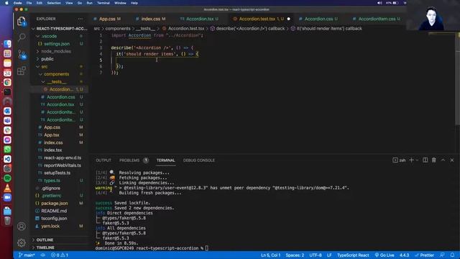This screenshot has height=259, width=460.
Task: Open the Search view in activity bar
Action: [x=22, y=37]
